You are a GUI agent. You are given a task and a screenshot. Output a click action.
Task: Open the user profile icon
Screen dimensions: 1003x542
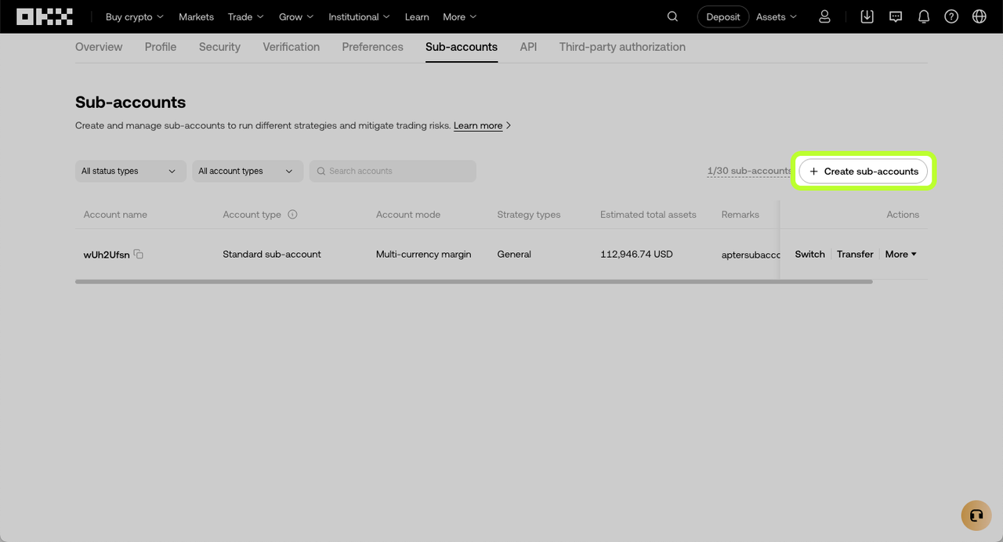tap(824, 16)
